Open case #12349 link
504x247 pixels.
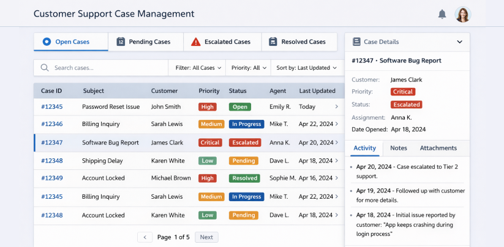(52, 179)
